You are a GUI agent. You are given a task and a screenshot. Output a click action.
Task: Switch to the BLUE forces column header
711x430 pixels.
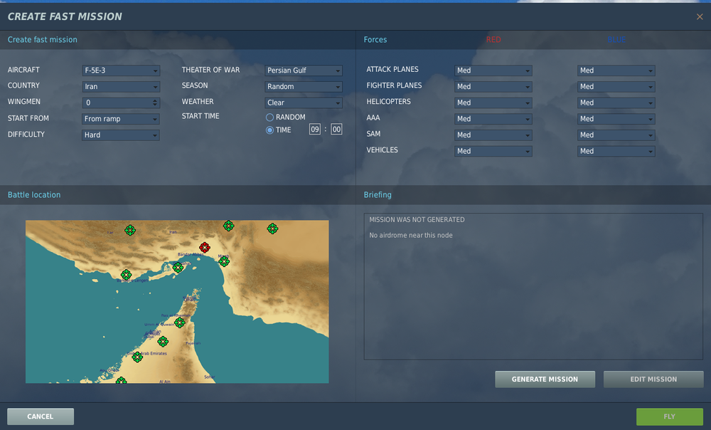(616, 39)
